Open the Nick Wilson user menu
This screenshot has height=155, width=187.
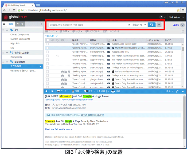[x=176, y=17]
